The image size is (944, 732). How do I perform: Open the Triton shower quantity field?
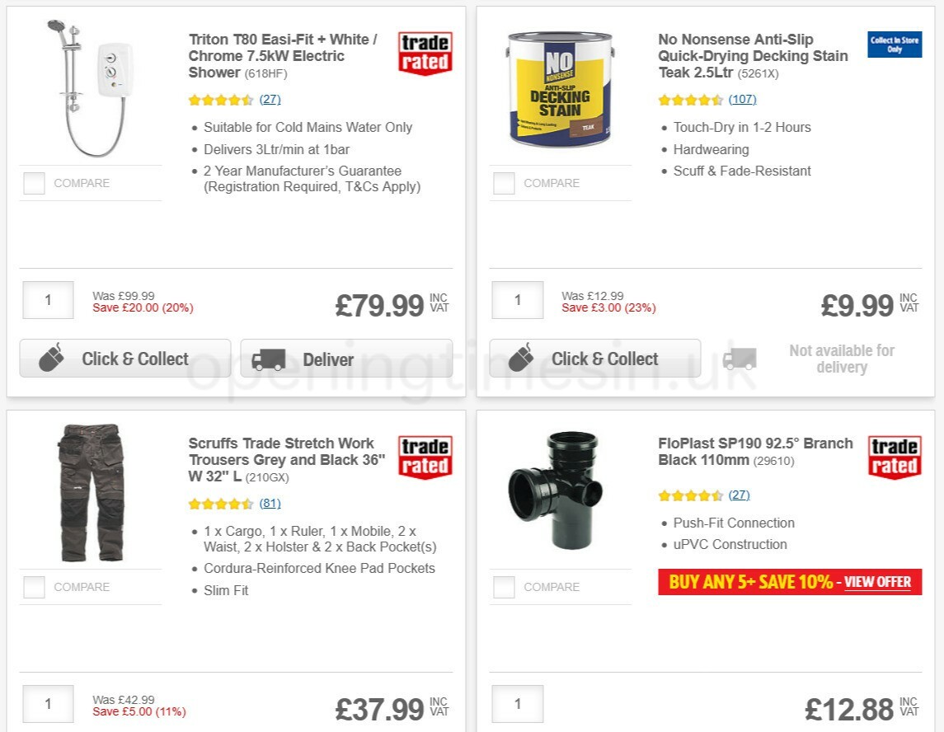47,299
